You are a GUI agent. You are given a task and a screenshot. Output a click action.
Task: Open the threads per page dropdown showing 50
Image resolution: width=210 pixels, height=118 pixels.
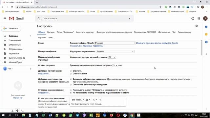[x=112, y=57]
